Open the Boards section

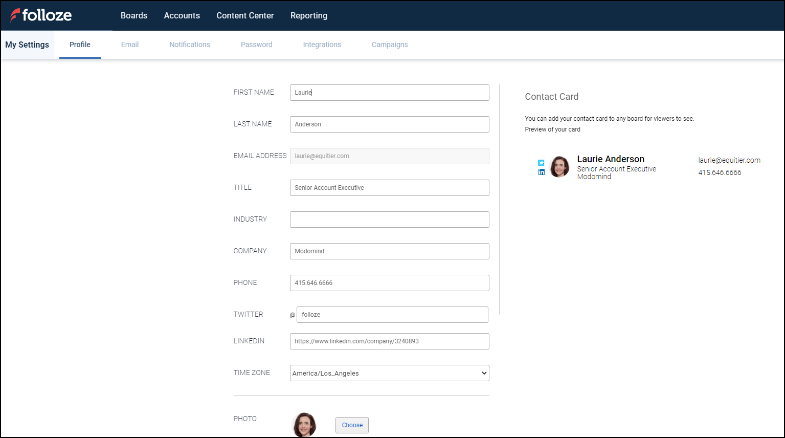coord(133,15)
